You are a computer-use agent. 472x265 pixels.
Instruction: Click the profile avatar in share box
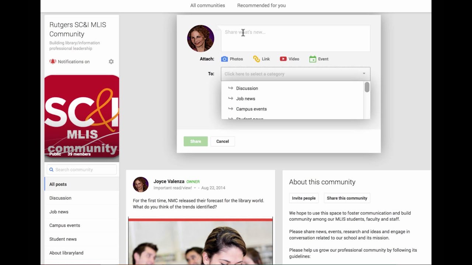201,38
